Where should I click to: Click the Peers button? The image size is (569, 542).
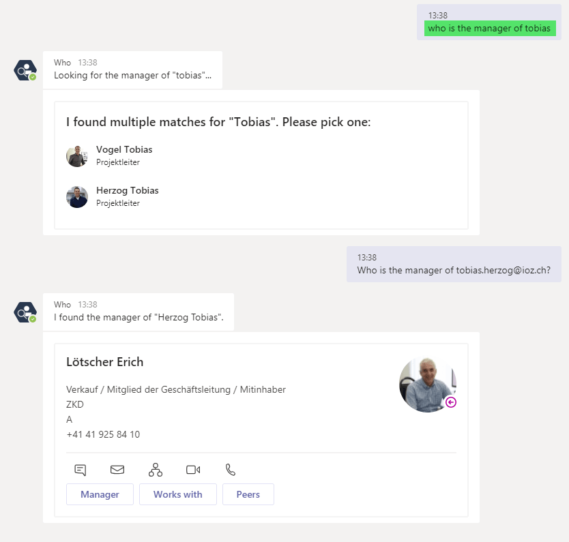(248, 494)
